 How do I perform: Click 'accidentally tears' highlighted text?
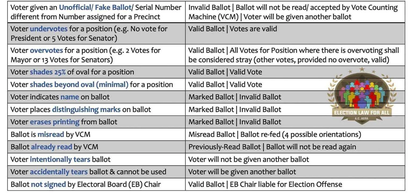(x=59, y=172)
